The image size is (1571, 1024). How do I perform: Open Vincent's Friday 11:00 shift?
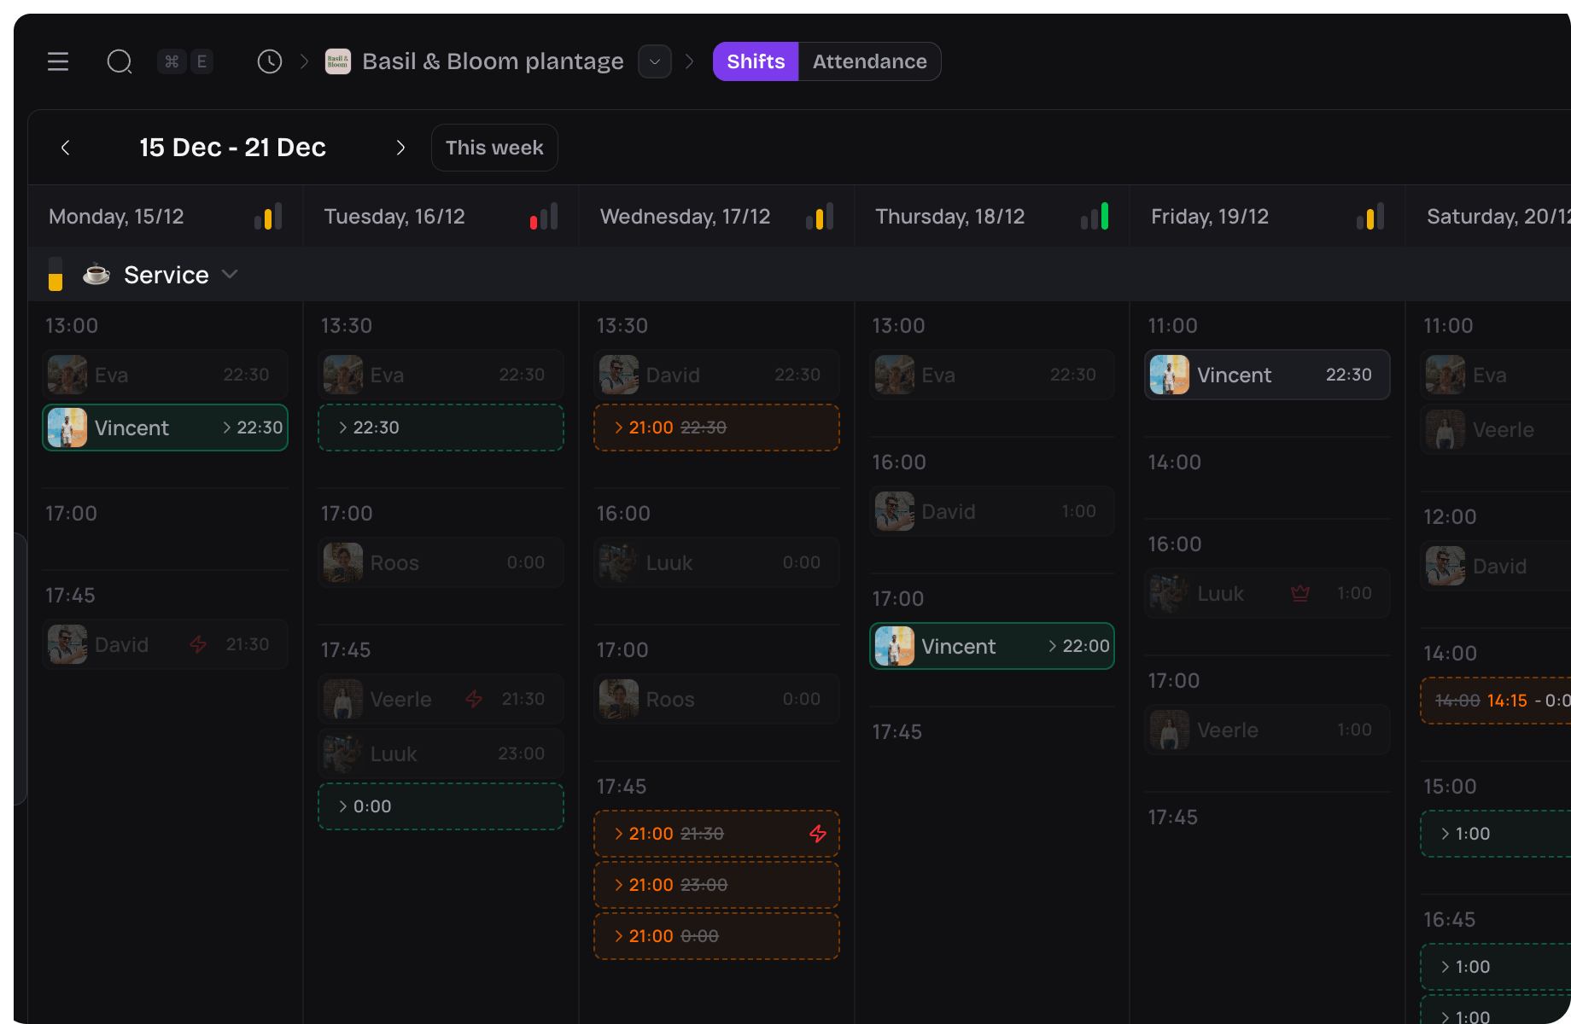[x=1266, y=375]
